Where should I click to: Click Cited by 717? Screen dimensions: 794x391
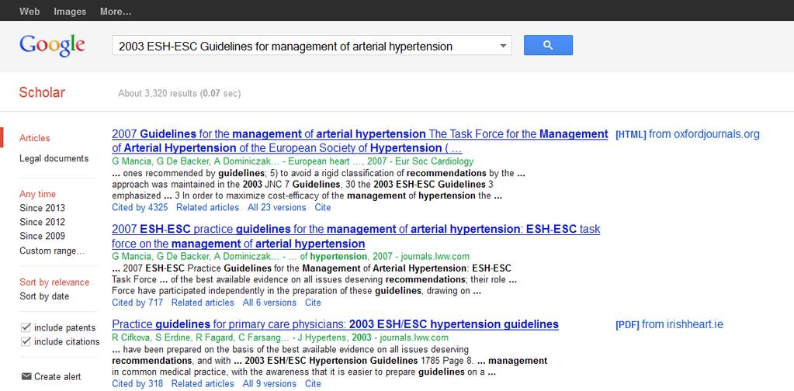click(137, 303)
